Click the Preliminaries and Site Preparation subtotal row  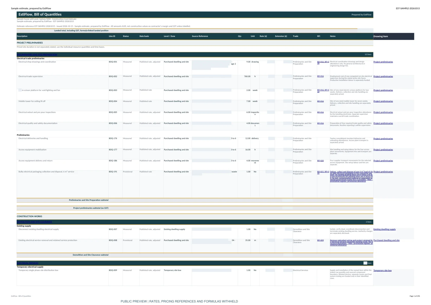coord(195,200)
